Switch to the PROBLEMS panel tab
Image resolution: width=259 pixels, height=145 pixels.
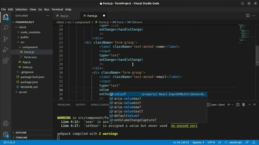coord(64,105)
